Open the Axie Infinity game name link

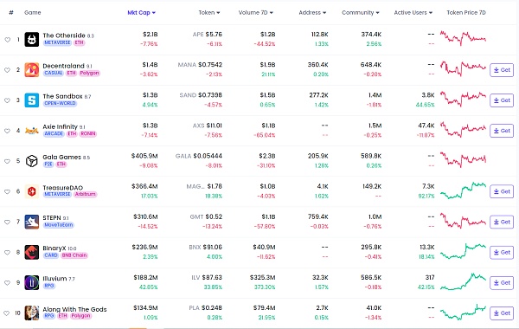point(60,126)
